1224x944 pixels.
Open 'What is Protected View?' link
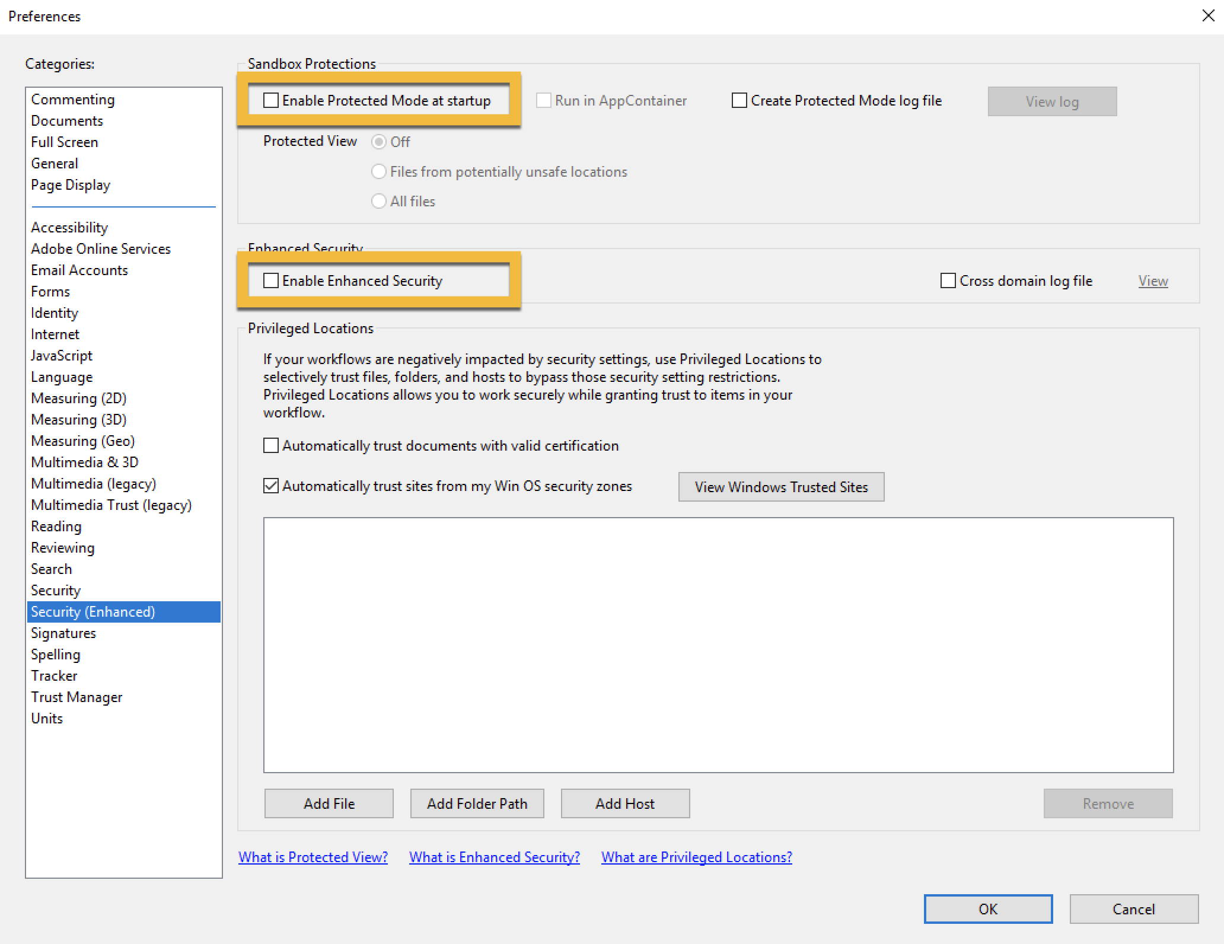[313, 857]
